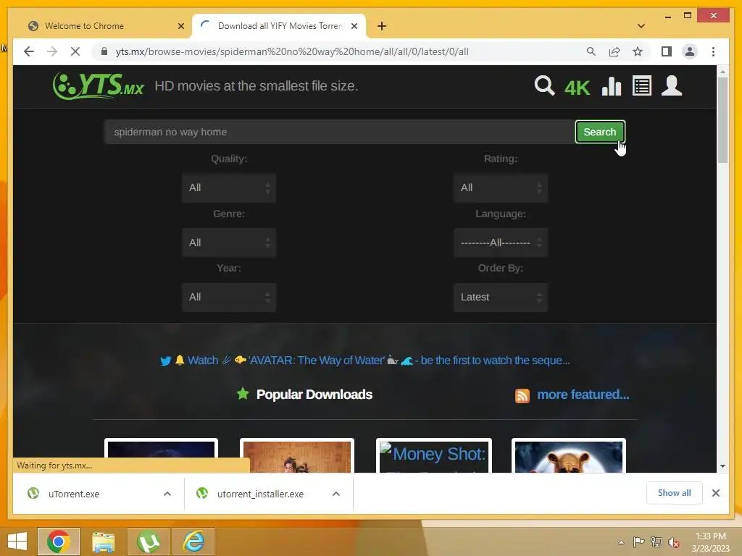Screen dimensions: 742x556
Task: Stop page loading with X button
Action: pos(75,51)
